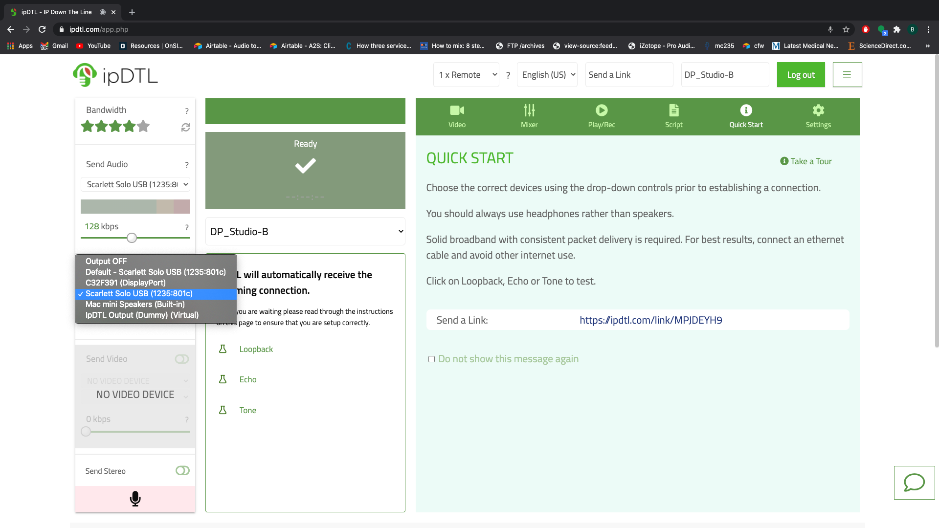Select Default - Scarlett Solo USB output

pyautogui.click(x=156, y=272)
